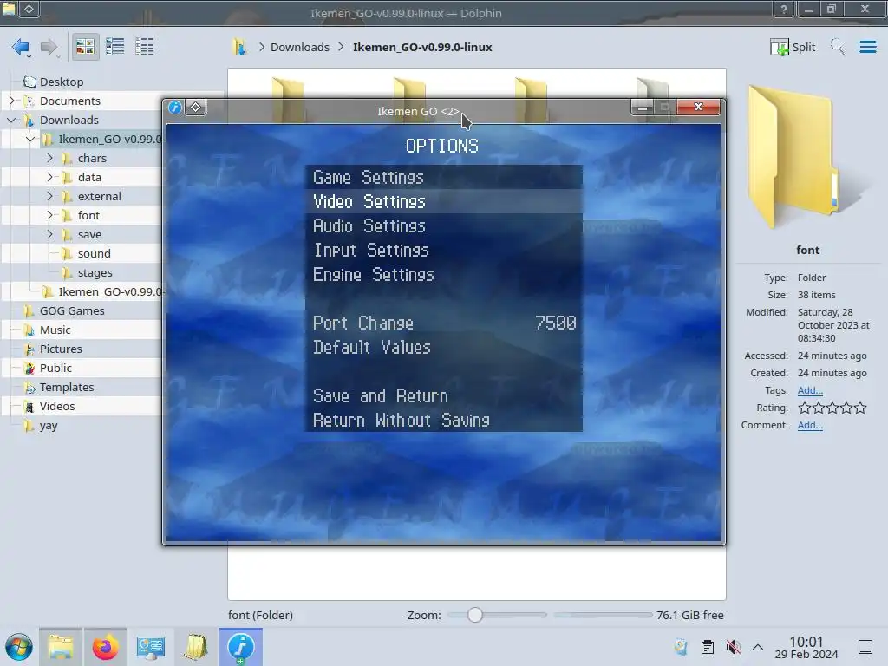Navigate to Downloads in the breadcrumb

(x=299, y=47)
